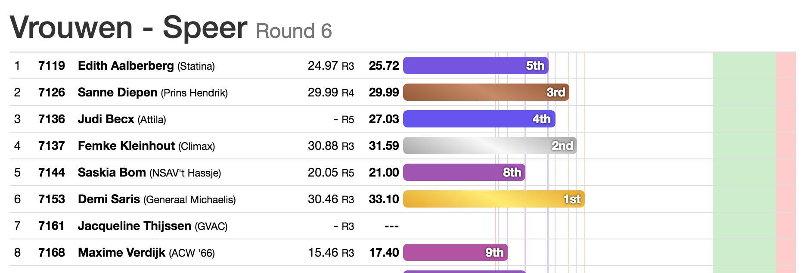
Task: Click the 8th place purple bar
Action: (464, 172)
